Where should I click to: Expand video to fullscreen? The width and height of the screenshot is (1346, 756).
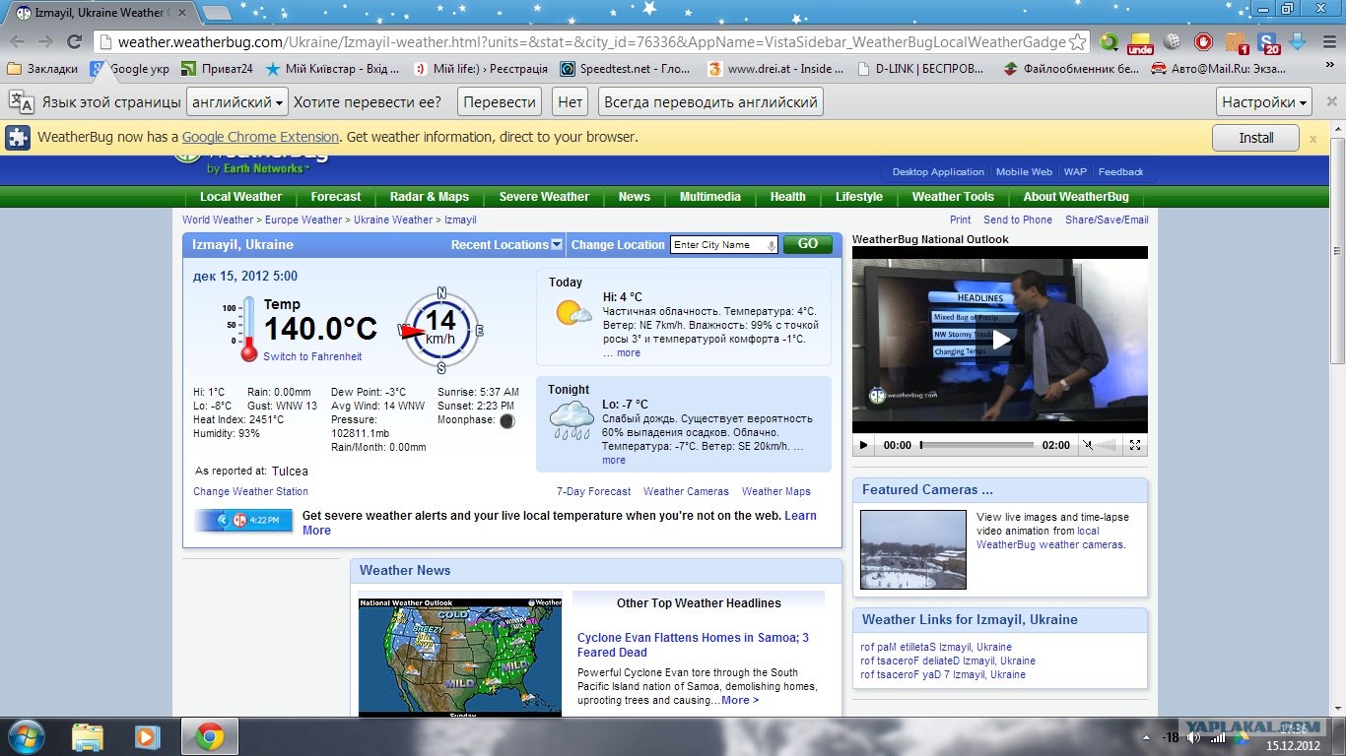click(x=1135, y=445)
